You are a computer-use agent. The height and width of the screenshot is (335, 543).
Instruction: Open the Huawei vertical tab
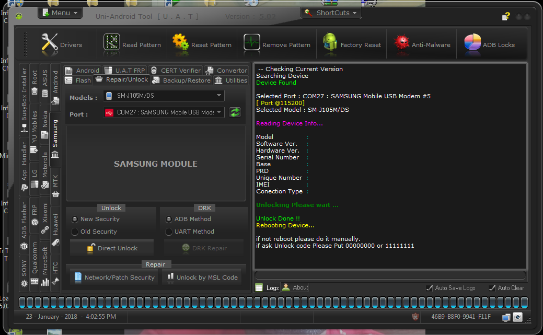point(55,229)
